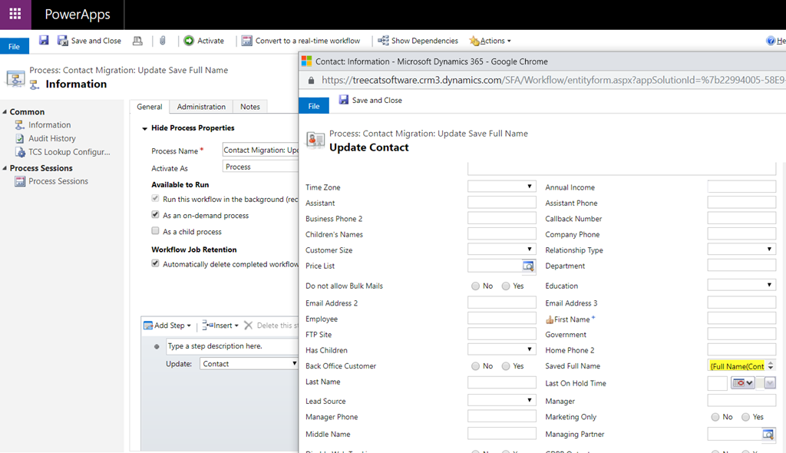786x453 pixels.
Task: Click the Manager input field
Action: click(742, 400)
